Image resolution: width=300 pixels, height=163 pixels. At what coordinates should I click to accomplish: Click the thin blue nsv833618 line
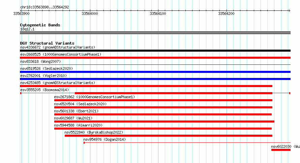click(155, 65)
